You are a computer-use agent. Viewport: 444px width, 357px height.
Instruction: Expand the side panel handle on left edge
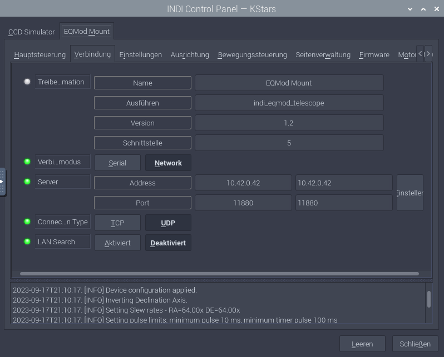(x=2, y=182)
